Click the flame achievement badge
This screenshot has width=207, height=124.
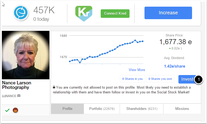coord(15,110)
